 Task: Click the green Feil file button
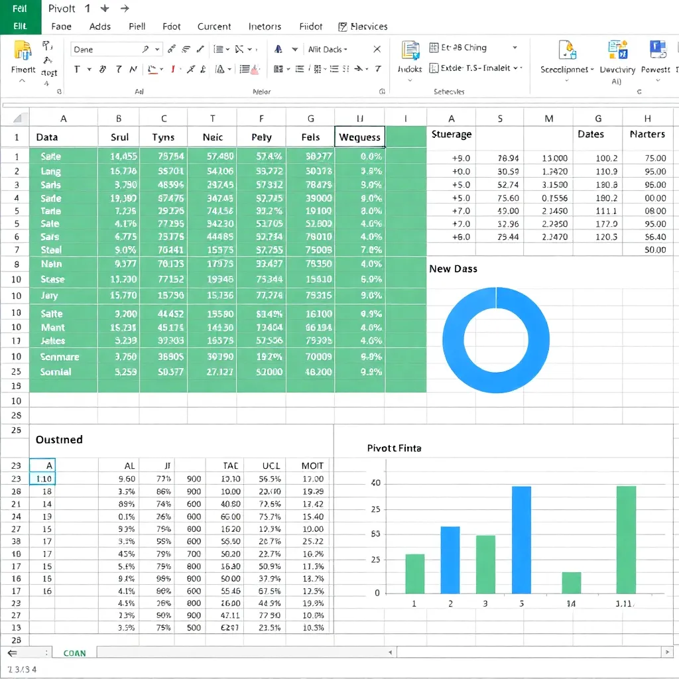20,9
